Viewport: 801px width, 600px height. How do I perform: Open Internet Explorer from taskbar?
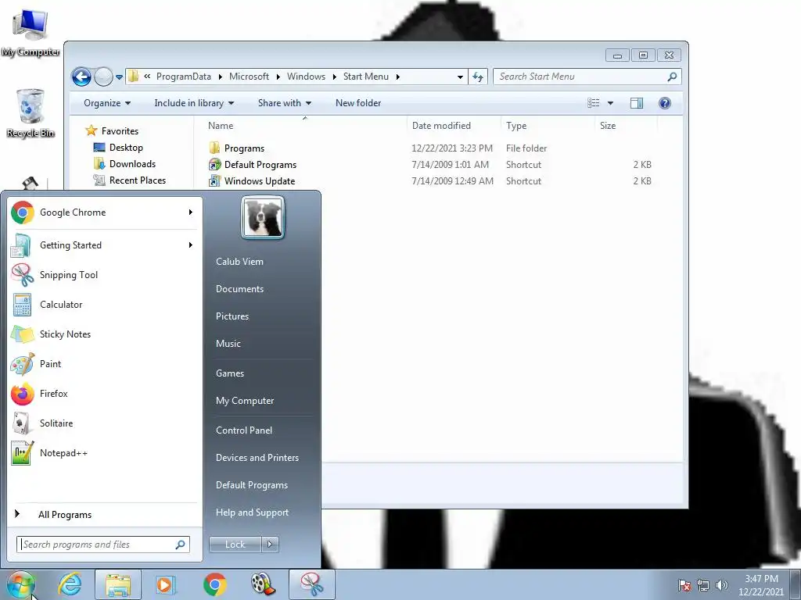point(70,584)
